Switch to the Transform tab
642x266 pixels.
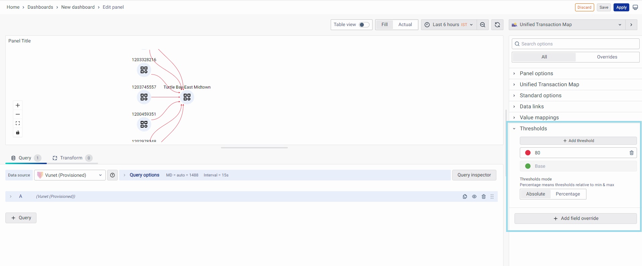click(71, 158)
